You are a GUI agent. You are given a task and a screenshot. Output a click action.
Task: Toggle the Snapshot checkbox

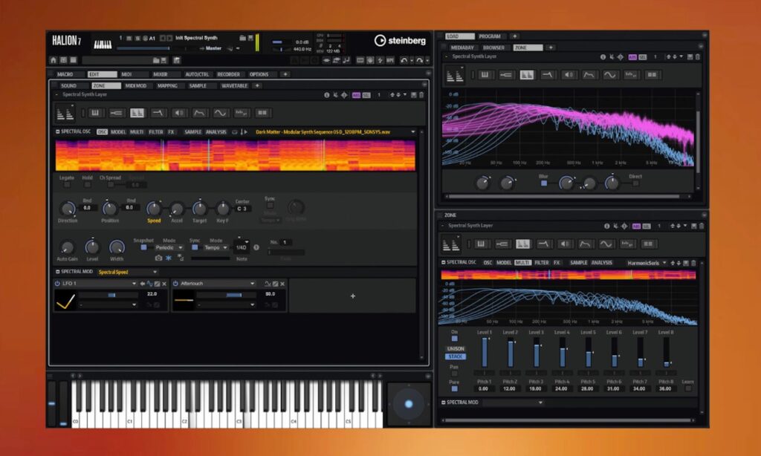pos(143,247)
